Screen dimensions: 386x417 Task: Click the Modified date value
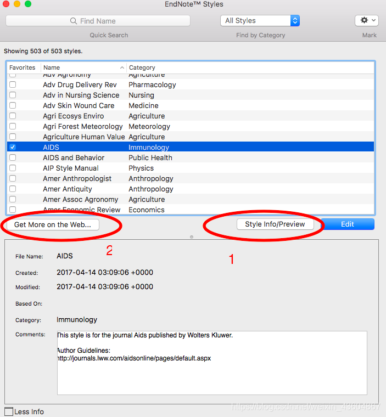coord(105,286)
